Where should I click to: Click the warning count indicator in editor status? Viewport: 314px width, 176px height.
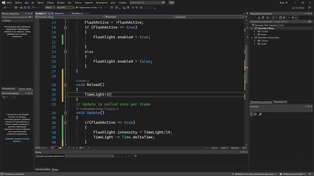tap(61, 148)
